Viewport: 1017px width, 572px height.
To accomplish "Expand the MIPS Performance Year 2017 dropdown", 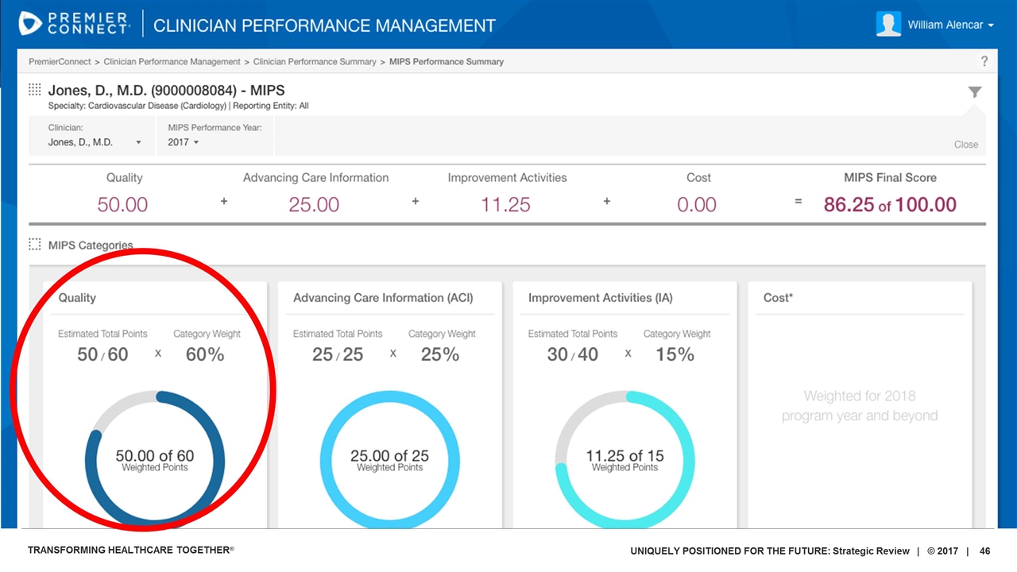I will (184, 142).
